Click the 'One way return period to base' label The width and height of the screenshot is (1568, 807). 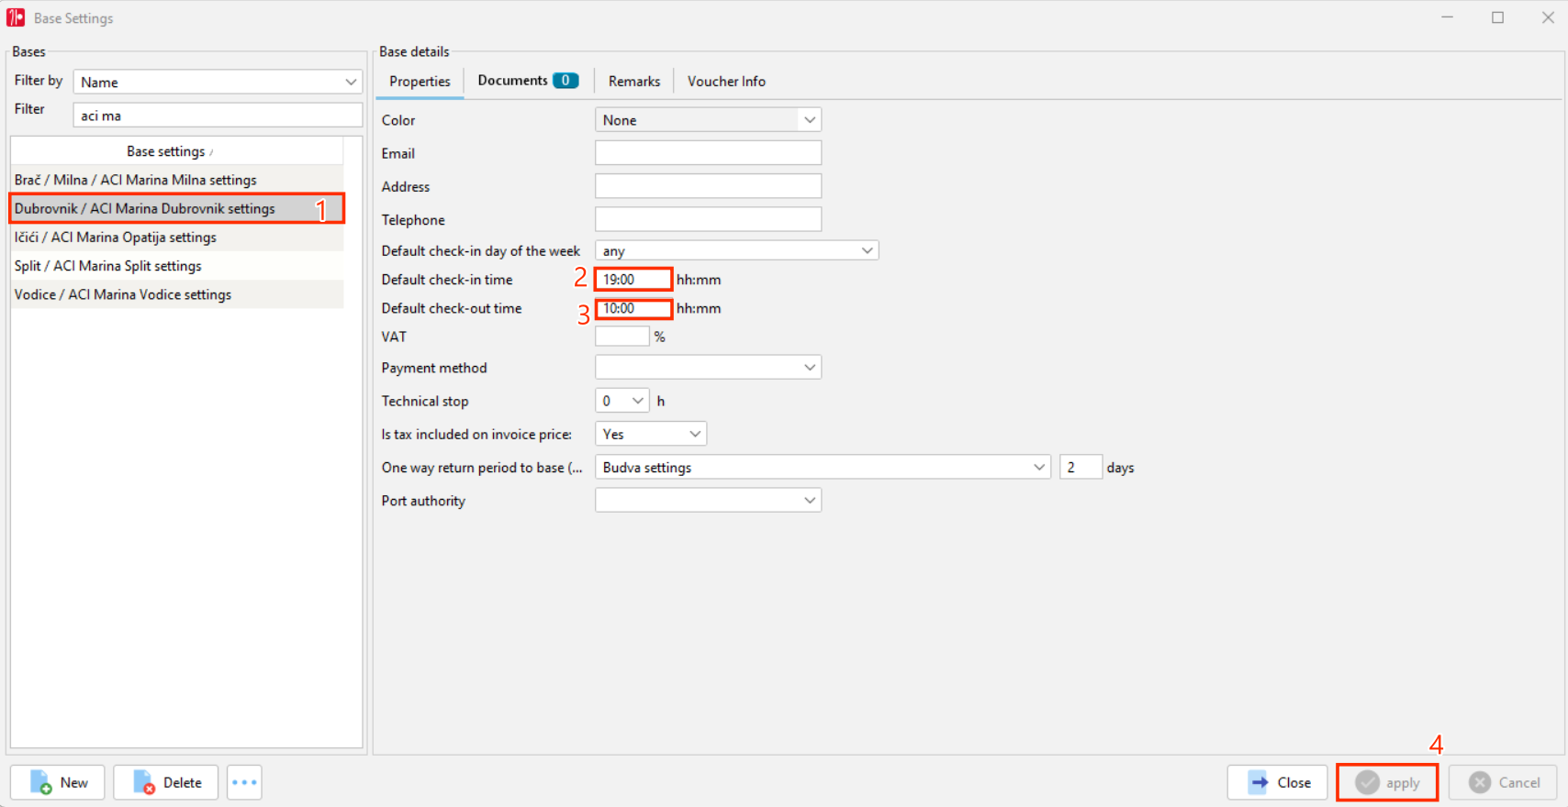pyautogui.click(x=482, y=468)
